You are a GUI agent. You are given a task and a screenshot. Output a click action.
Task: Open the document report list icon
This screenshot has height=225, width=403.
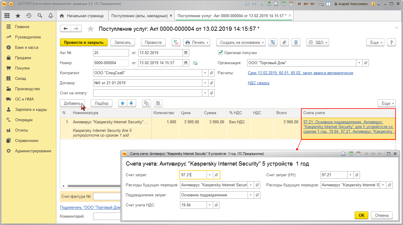point(296,42)
